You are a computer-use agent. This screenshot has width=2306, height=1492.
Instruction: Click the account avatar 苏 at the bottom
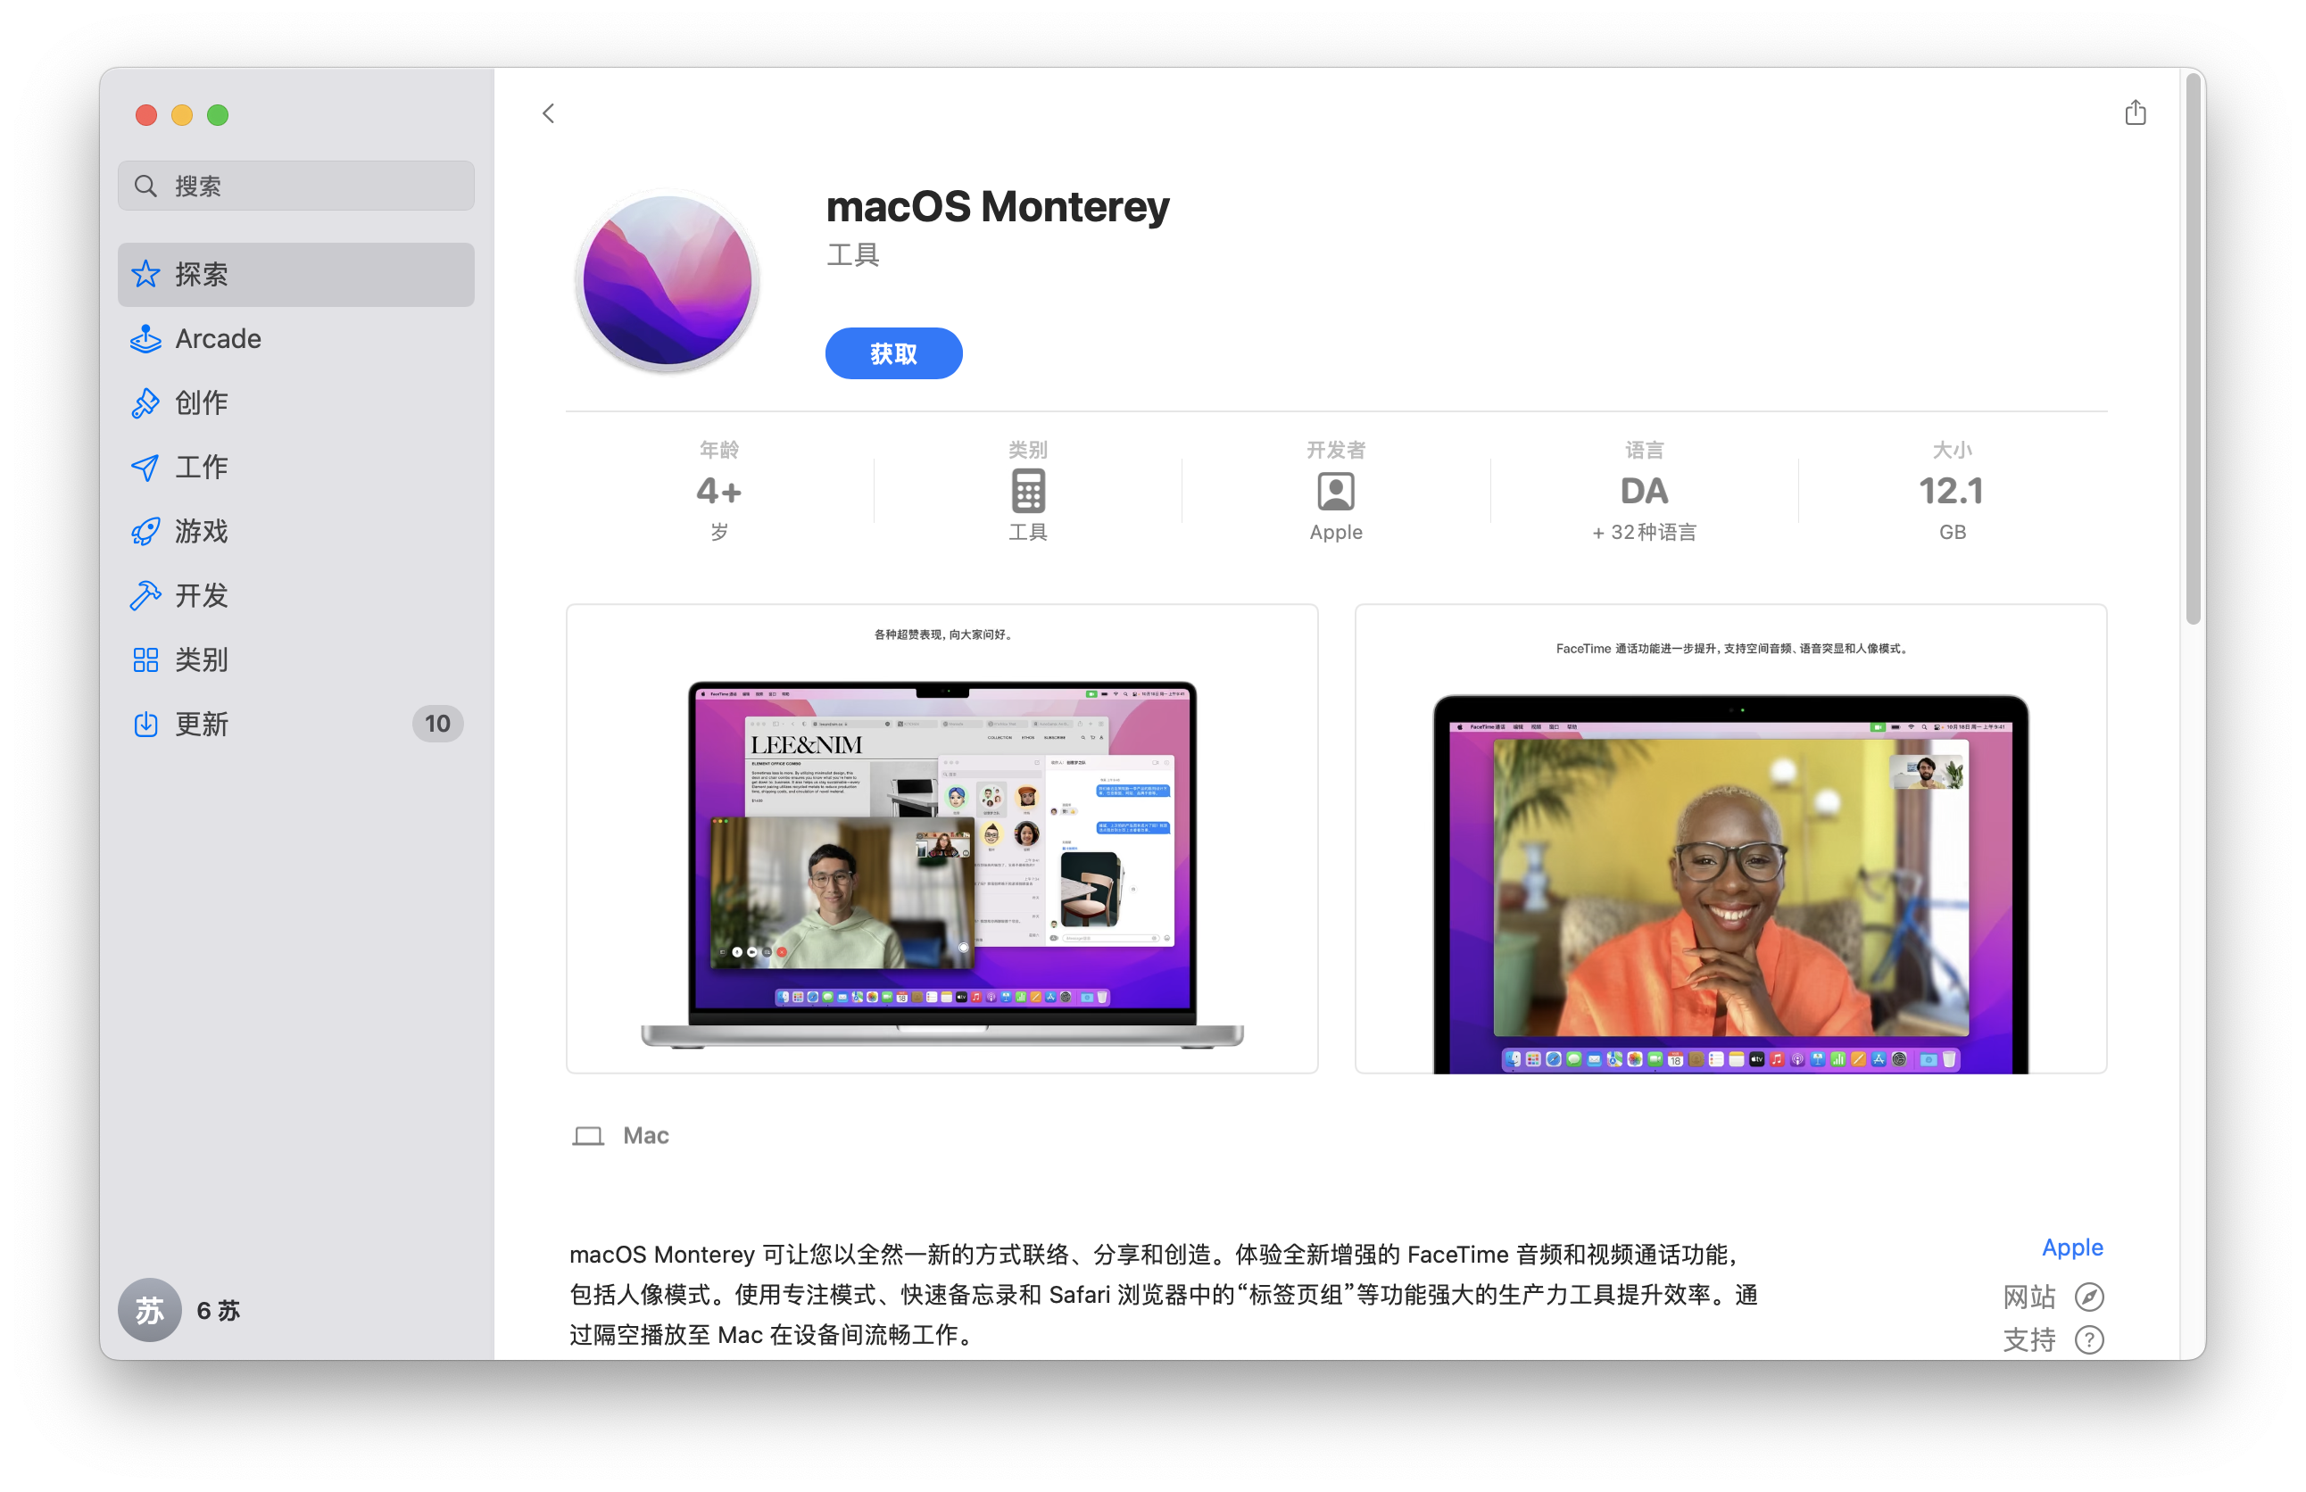(149, 1311)
